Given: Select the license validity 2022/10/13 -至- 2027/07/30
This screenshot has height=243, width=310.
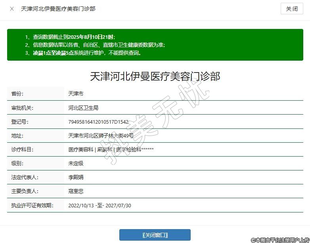Looking at the screenshot, I should click(x=100, y=205).
